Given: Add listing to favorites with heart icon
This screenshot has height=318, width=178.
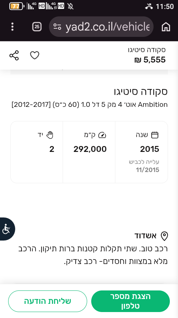Looking at the screenshot, I should (x=34, y=55).
